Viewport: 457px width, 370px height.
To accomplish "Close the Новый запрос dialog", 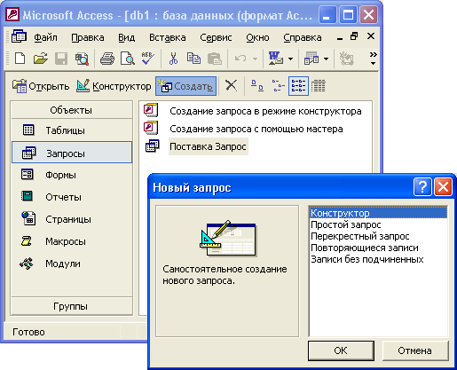I will (x=443, y=187).
